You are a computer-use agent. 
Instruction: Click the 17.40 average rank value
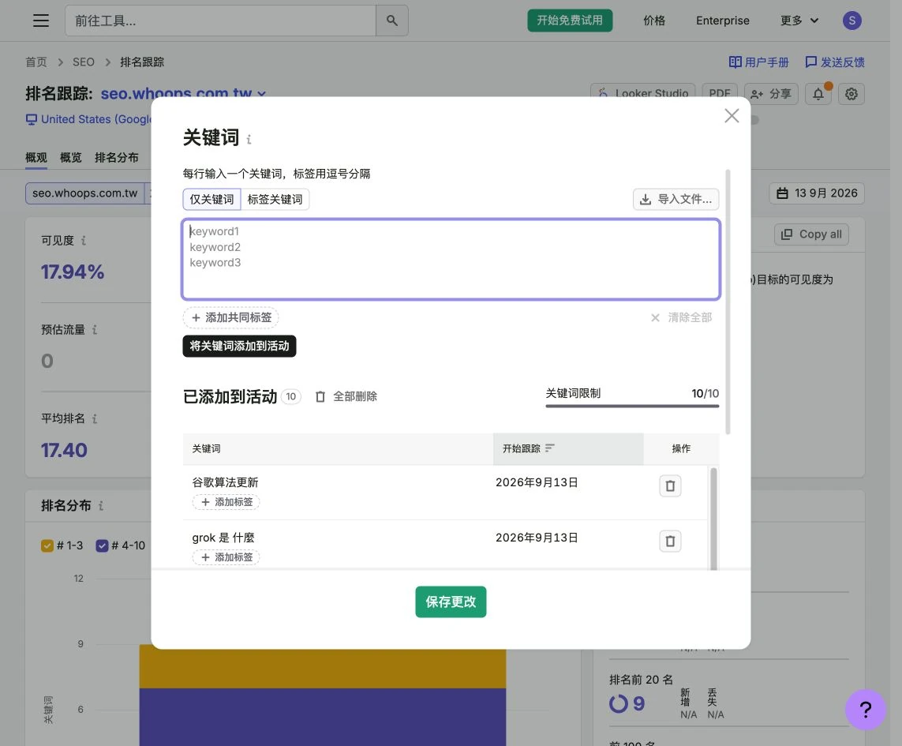coord(64,450)
